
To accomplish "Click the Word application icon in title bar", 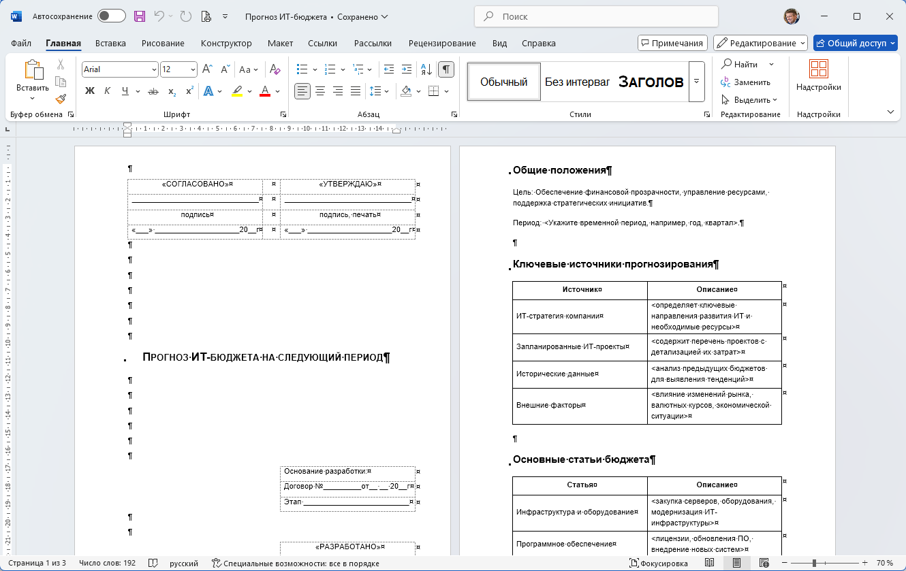I will (16, 16).
